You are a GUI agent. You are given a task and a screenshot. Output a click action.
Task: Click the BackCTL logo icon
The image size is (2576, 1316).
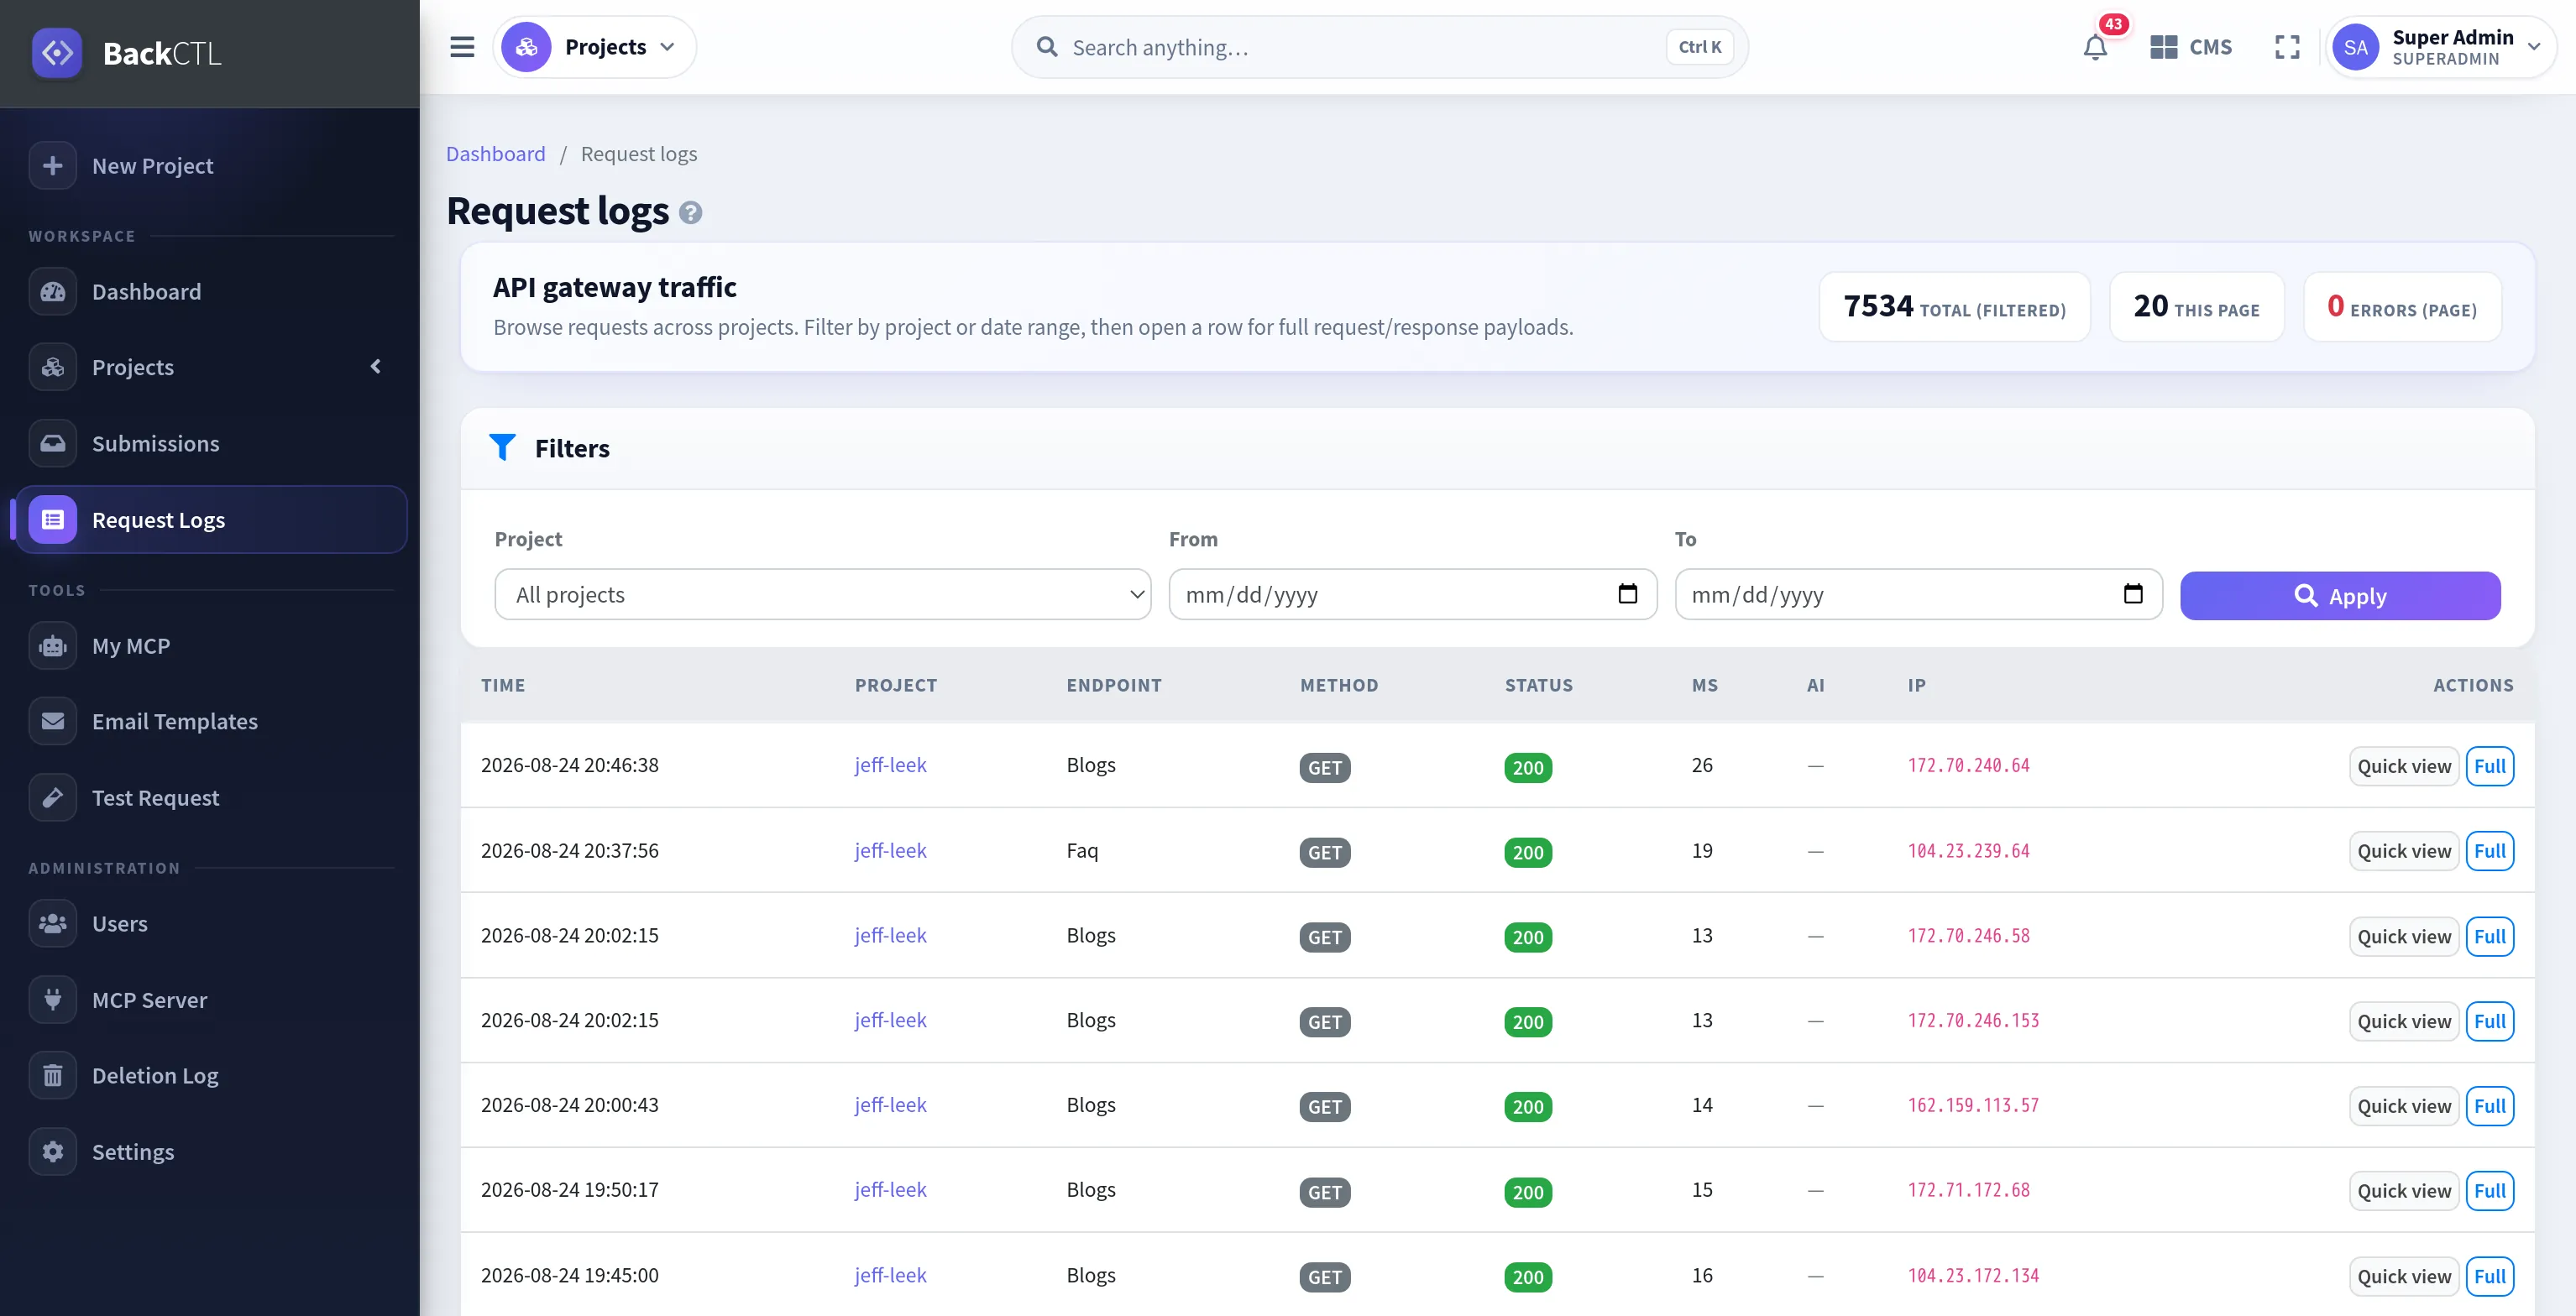pyautogui.click(x=57, y=52)
